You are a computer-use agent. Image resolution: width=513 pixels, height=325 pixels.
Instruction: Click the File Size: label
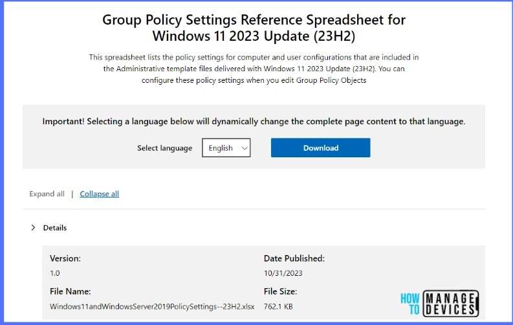280,291
